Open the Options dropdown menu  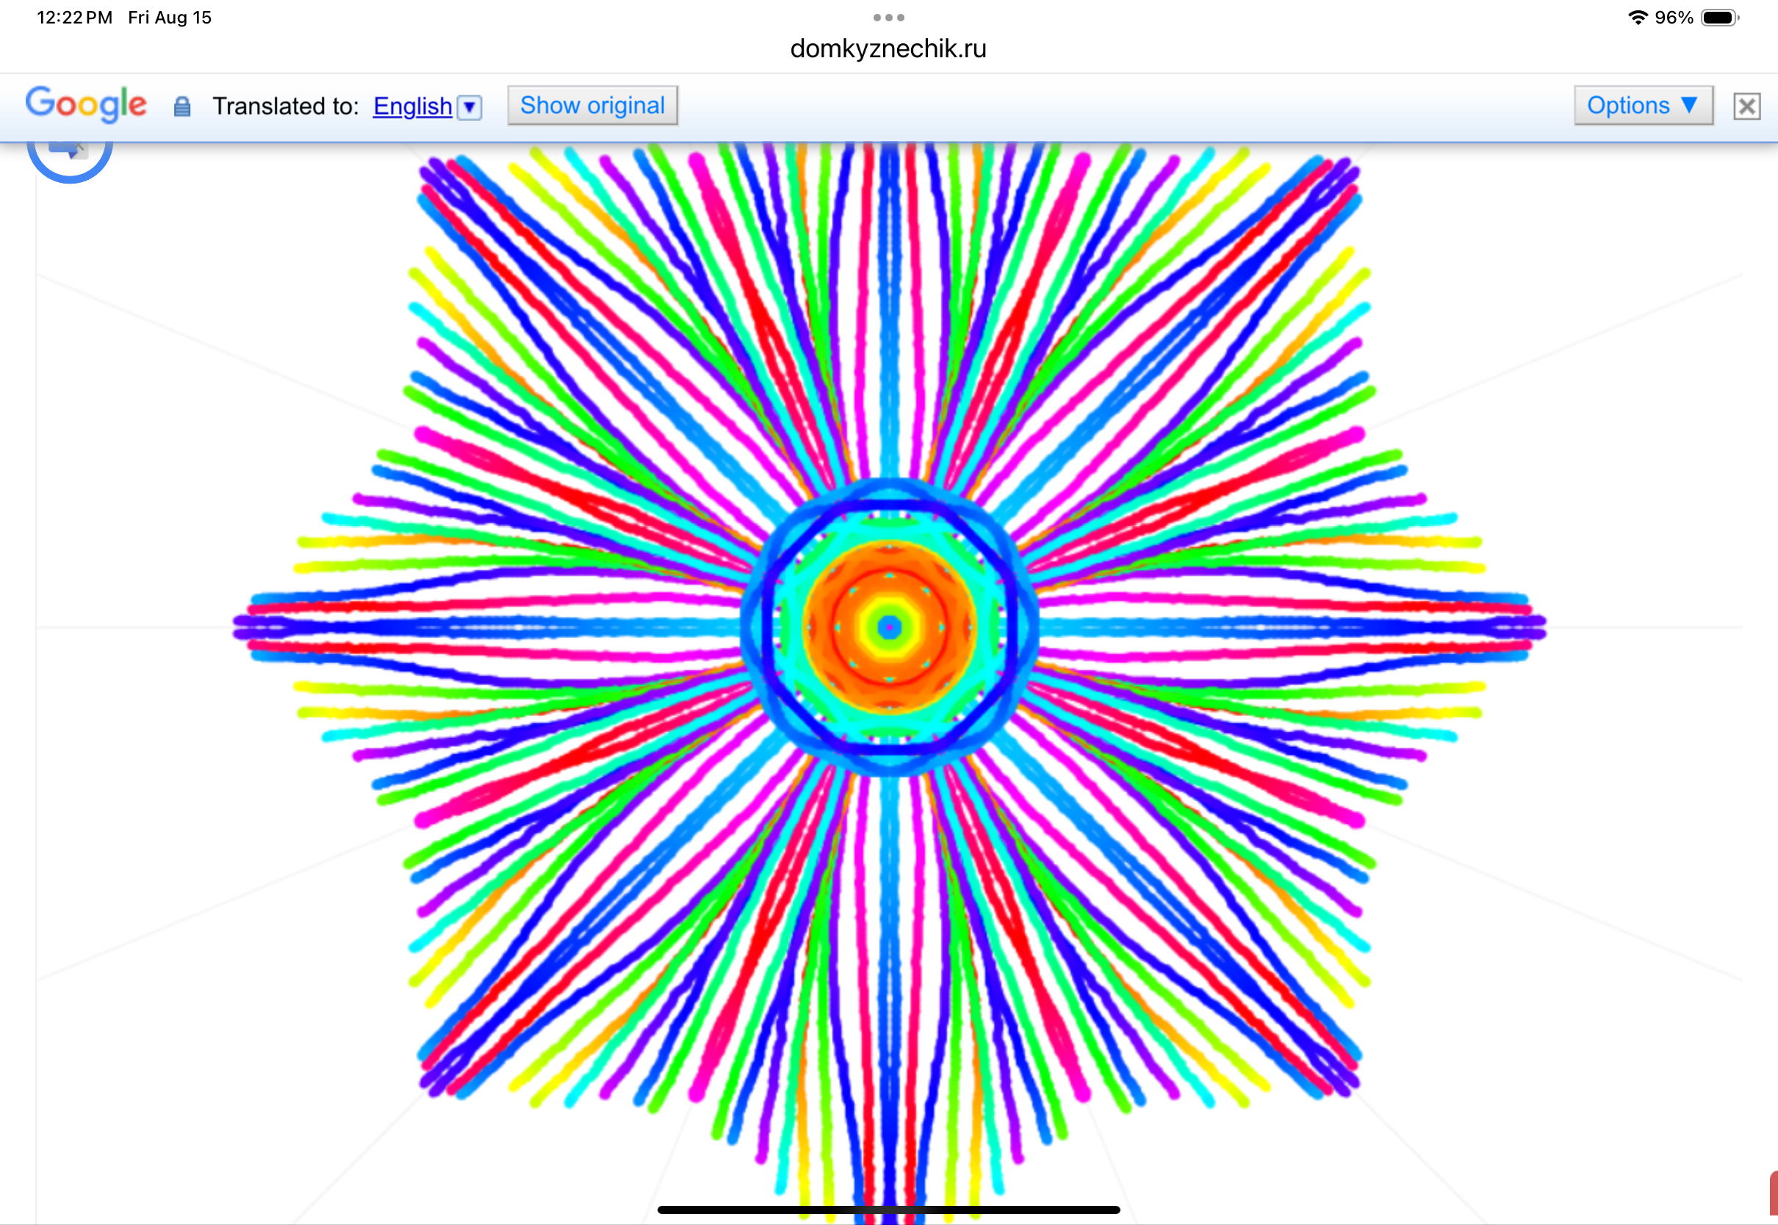coord(1644,105)
